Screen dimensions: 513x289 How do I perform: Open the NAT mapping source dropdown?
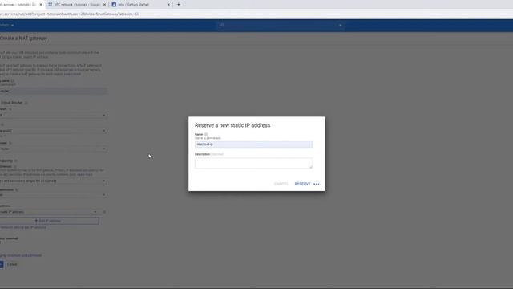[54, 181]
